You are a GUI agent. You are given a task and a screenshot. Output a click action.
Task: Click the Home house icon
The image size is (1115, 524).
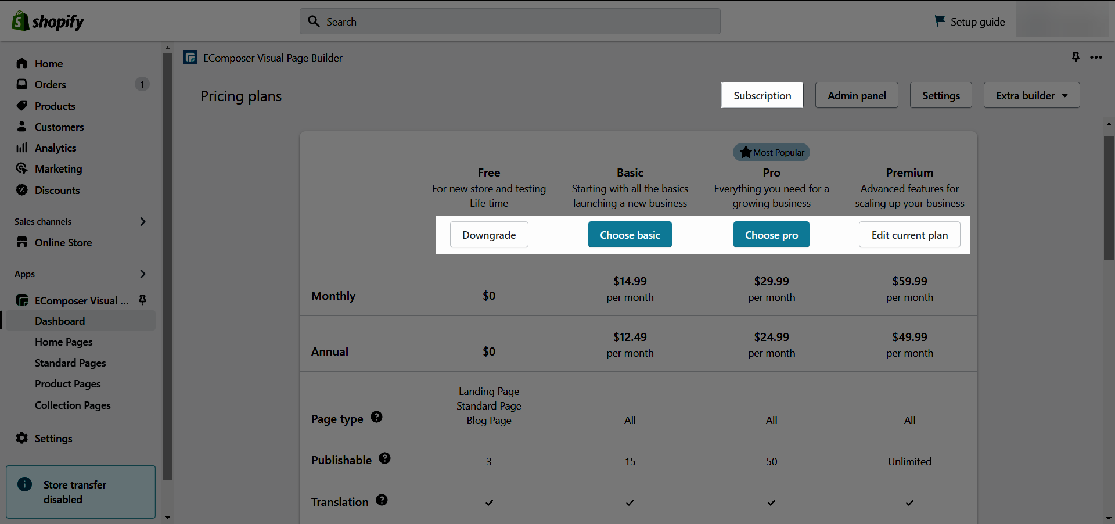click(22, 63)
